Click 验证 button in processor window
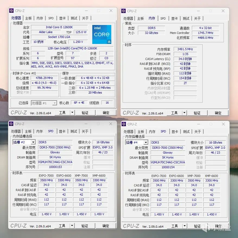The height and width of the screenshot is (238, 238). pyautogui.click(x=85, y=113)
